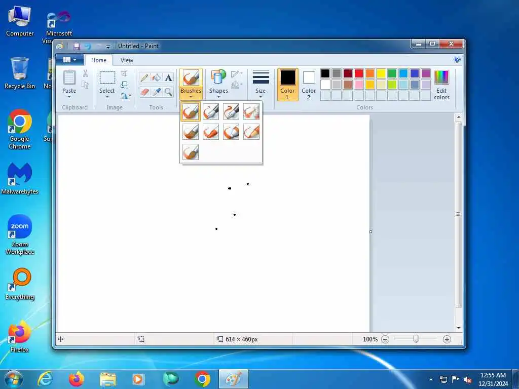Open Edit colors dialog
The image size is (519, 389).
tap(441, 85)
